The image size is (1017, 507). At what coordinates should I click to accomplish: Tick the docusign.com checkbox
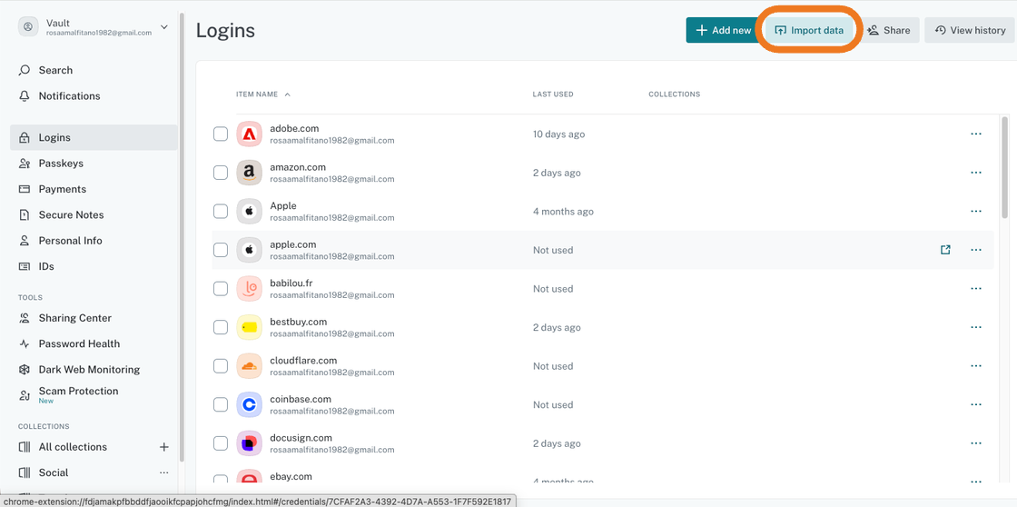pos(221,443)
